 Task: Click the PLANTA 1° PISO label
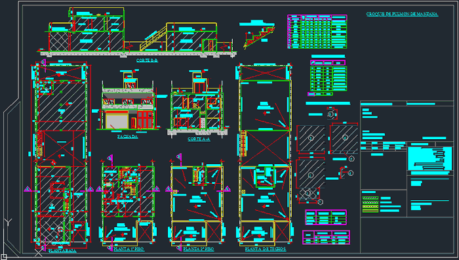(129, 249)
